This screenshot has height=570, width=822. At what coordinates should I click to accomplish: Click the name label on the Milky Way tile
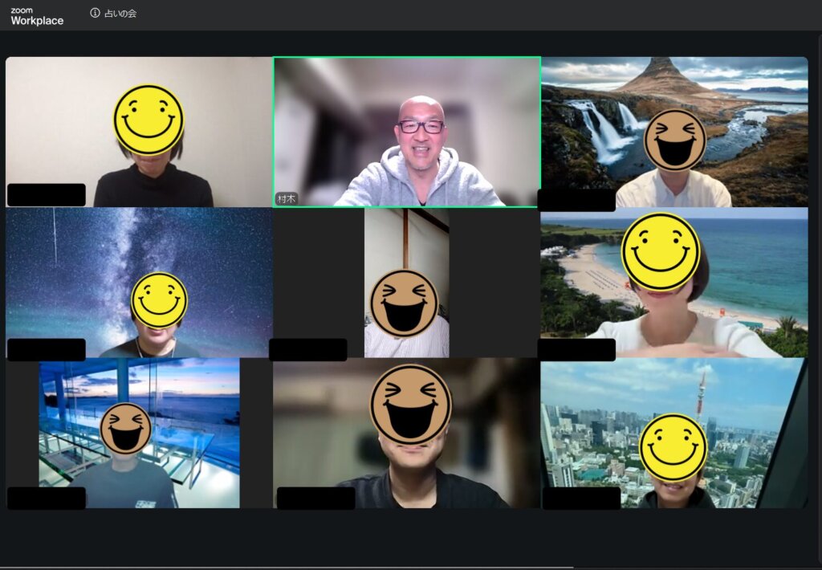click(46, 350)
